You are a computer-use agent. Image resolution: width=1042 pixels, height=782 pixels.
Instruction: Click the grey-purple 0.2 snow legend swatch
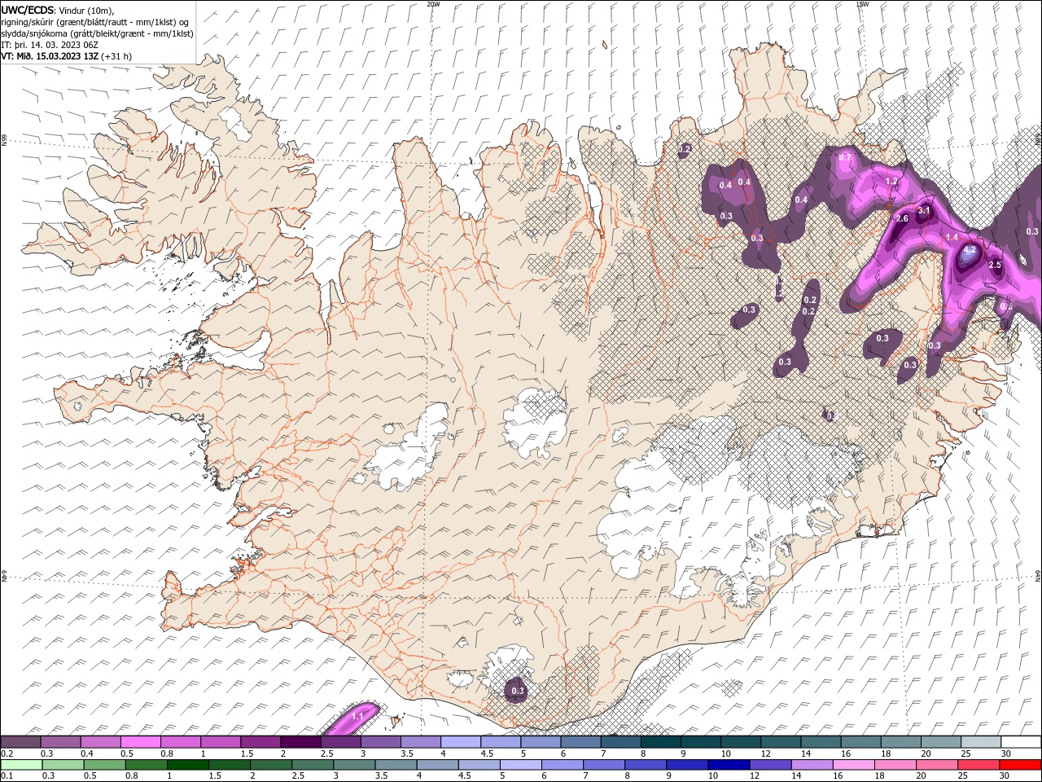20,742
